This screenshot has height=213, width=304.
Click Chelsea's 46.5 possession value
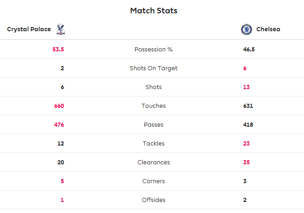pyautogui.click(x=249, y=50)
